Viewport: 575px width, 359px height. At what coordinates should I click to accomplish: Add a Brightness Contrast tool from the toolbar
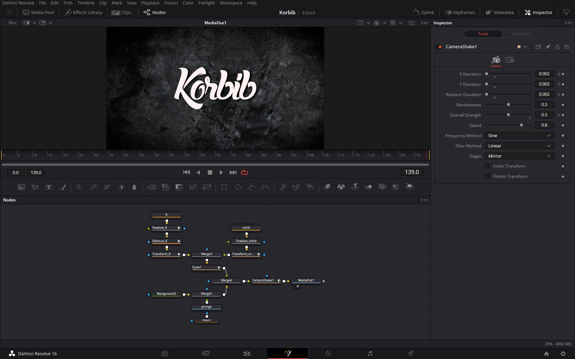click(x=121, y=187)
